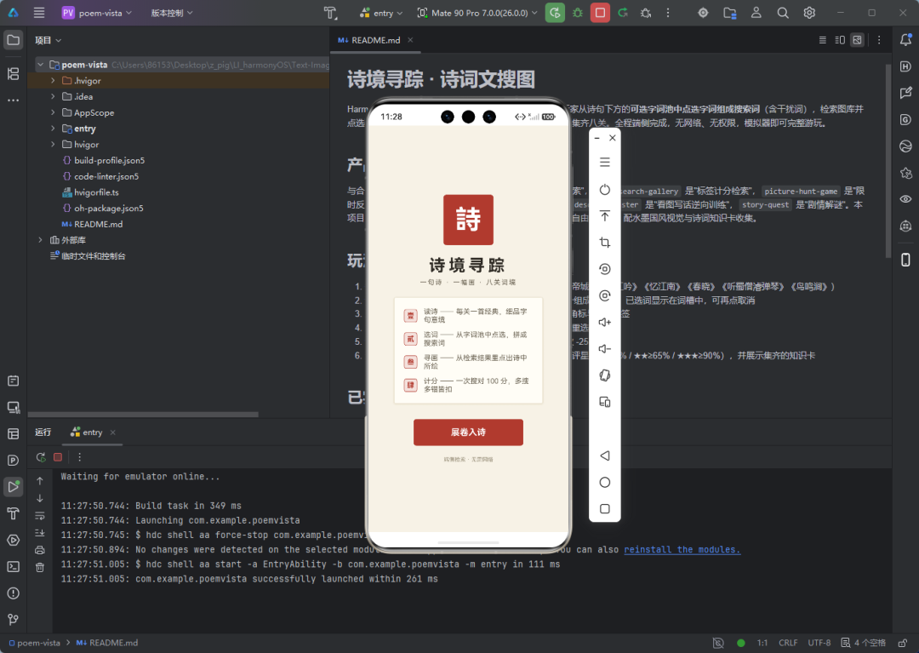This screenshot has width=919, height=653.
Task: Click emulator screenshot crop icon
Action: pos(605,242)
